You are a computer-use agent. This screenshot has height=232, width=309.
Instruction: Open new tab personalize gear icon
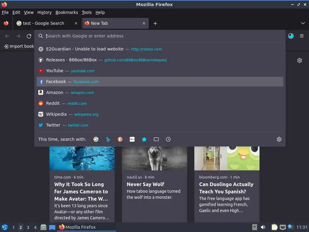click(300, 60)
